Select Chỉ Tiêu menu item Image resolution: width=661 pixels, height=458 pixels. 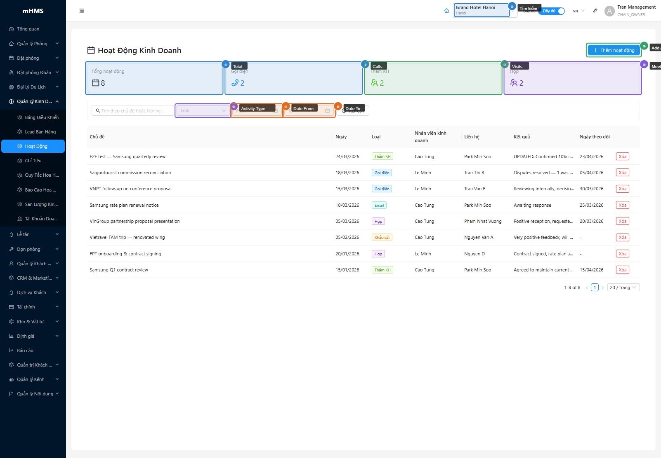pos(33,161)
